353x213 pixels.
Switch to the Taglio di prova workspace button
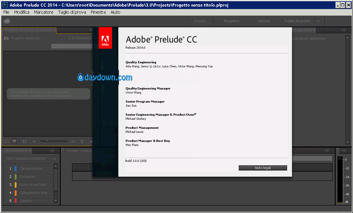click(297, 21)
